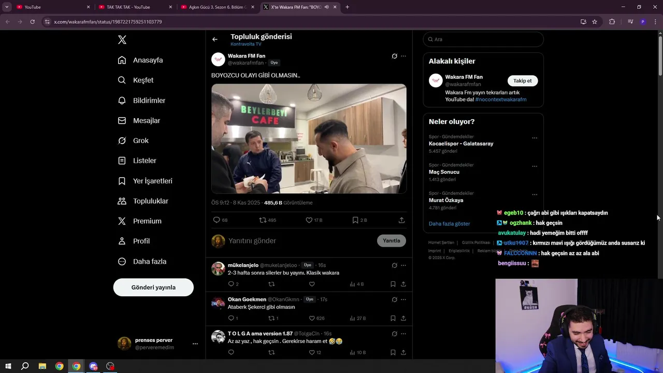The width and height of the screenshot is (663, 373).
Task: Open prenses perver account menu
Action: tap(158, 343)
